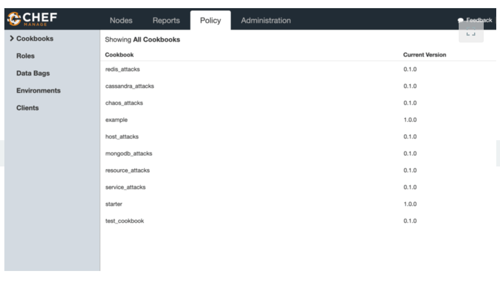Image resolution: width=500 pixels, height=281 pixels.
Task: Switch to the Reports tab
Action: click(166, 21)
